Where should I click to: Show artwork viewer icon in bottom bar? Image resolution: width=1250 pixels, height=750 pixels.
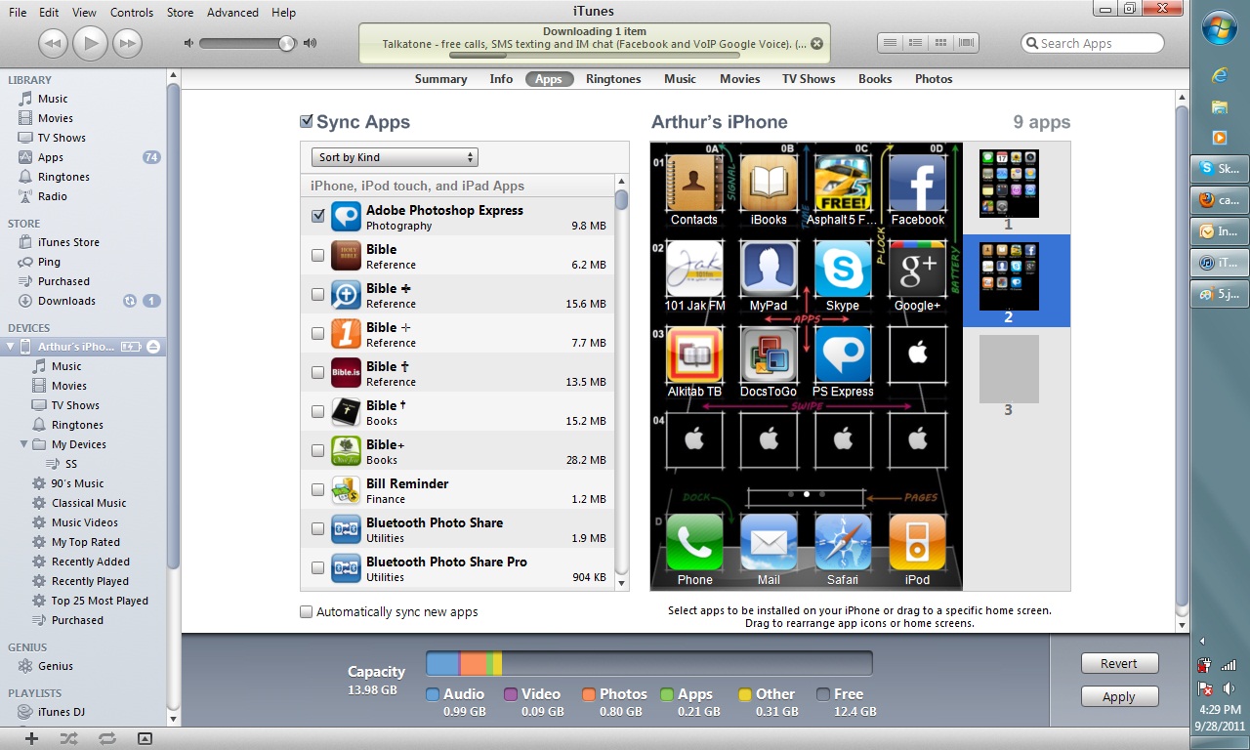(x=145, y=738)
